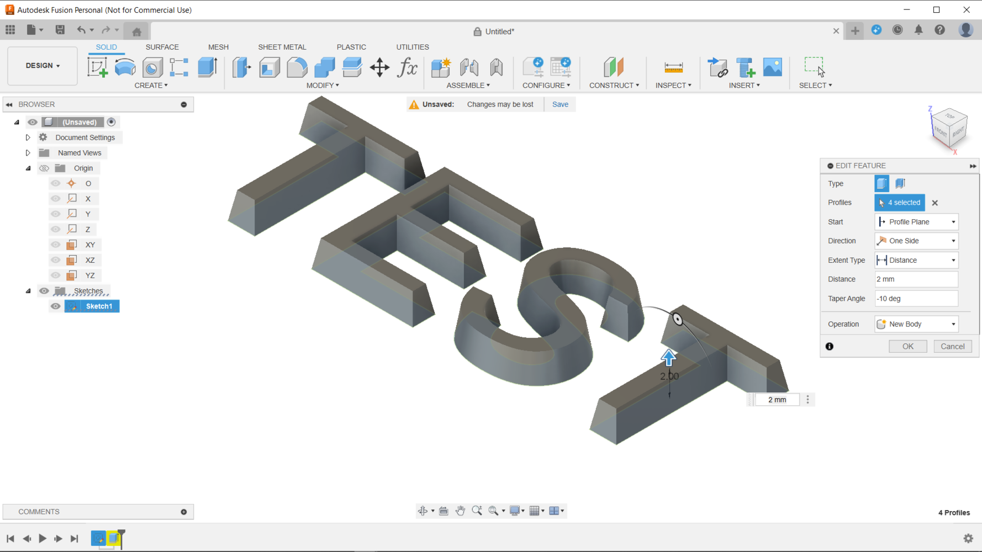
Task: Open the Help question mark menu
Action: point(939,30)
